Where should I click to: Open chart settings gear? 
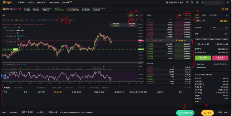pyautogui.click(x=133, y=20)
